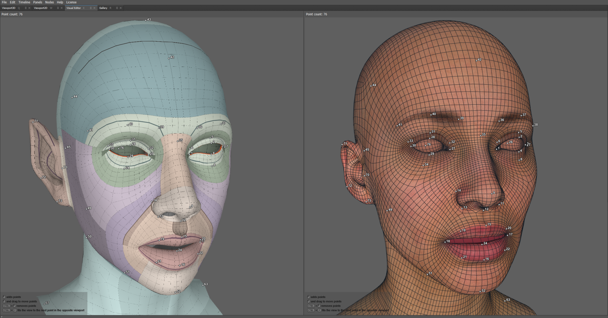Open the Gallery tab options menu icon
The width and height of the screenshot is (608, 318).
[x=117, y=8]
